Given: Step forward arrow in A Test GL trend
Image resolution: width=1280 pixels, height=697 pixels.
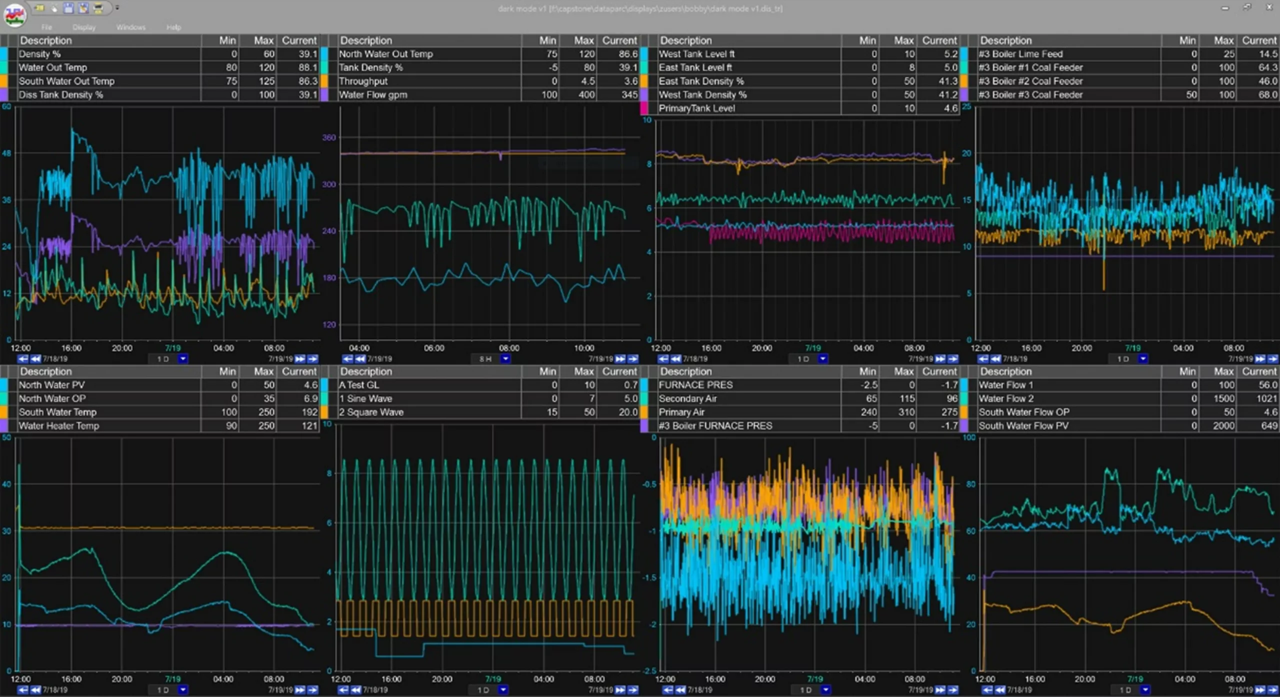Looking at the screenshot, I should (633, 690).
